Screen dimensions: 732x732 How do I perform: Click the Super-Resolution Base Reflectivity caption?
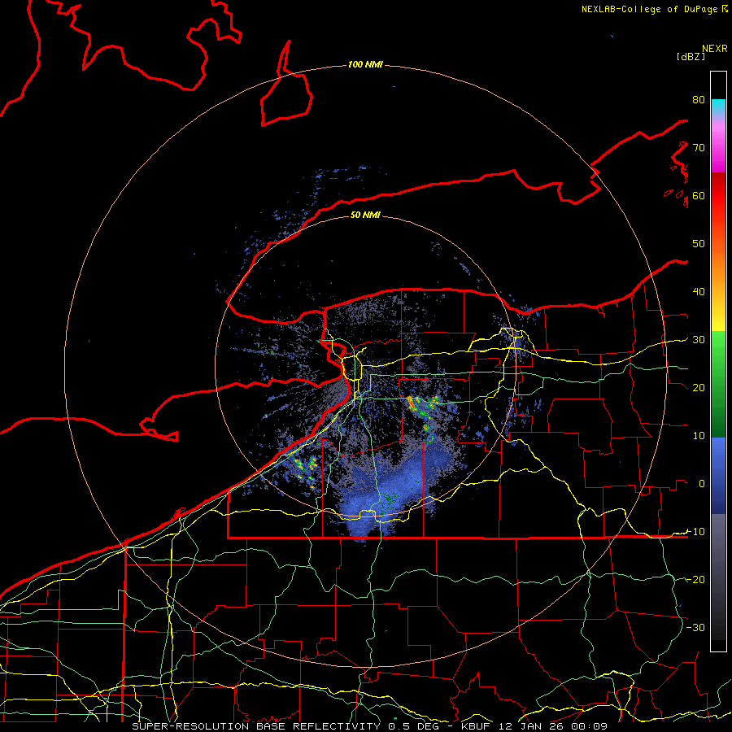(369, 726)
